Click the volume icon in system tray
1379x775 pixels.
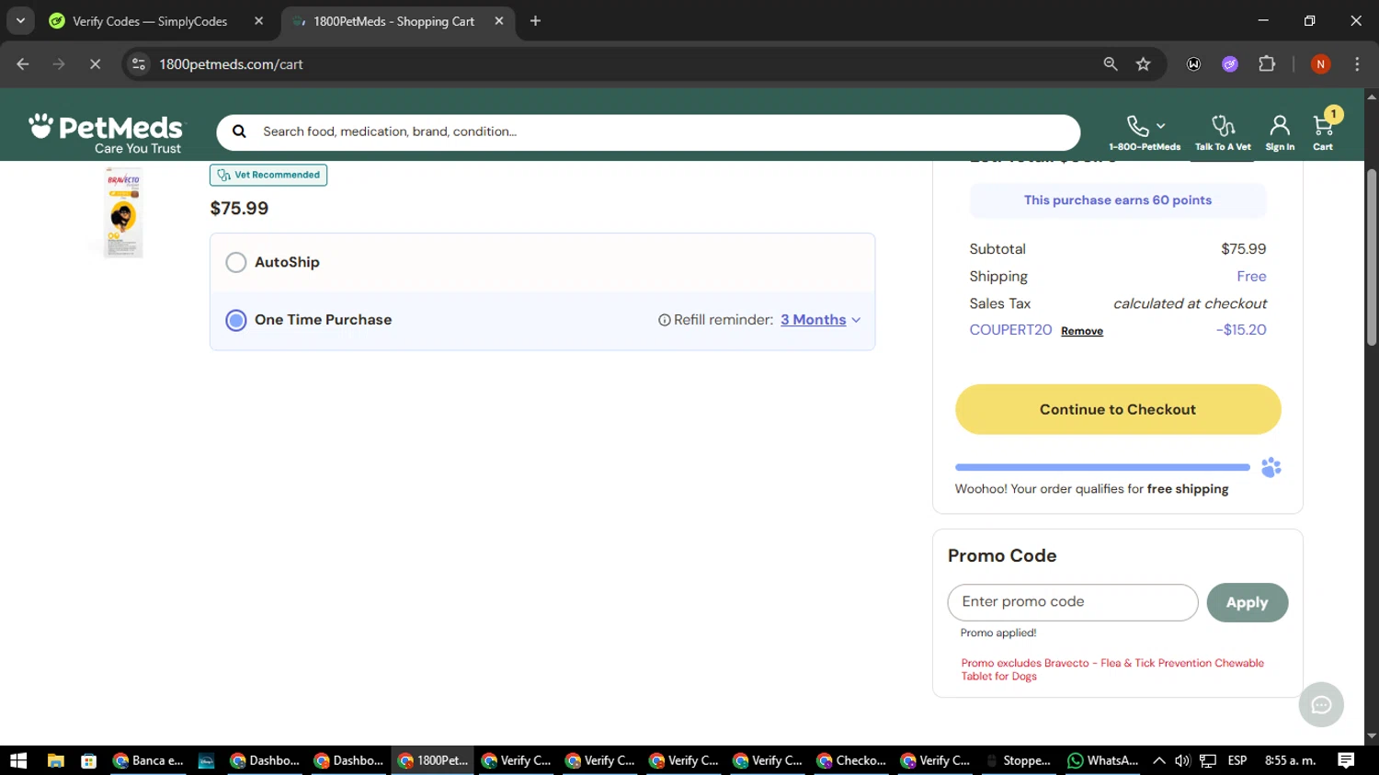pyautogui.click(x=1182, y=760)
